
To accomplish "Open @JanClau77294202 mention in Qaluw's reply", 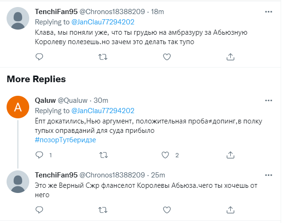I will 103,111.
